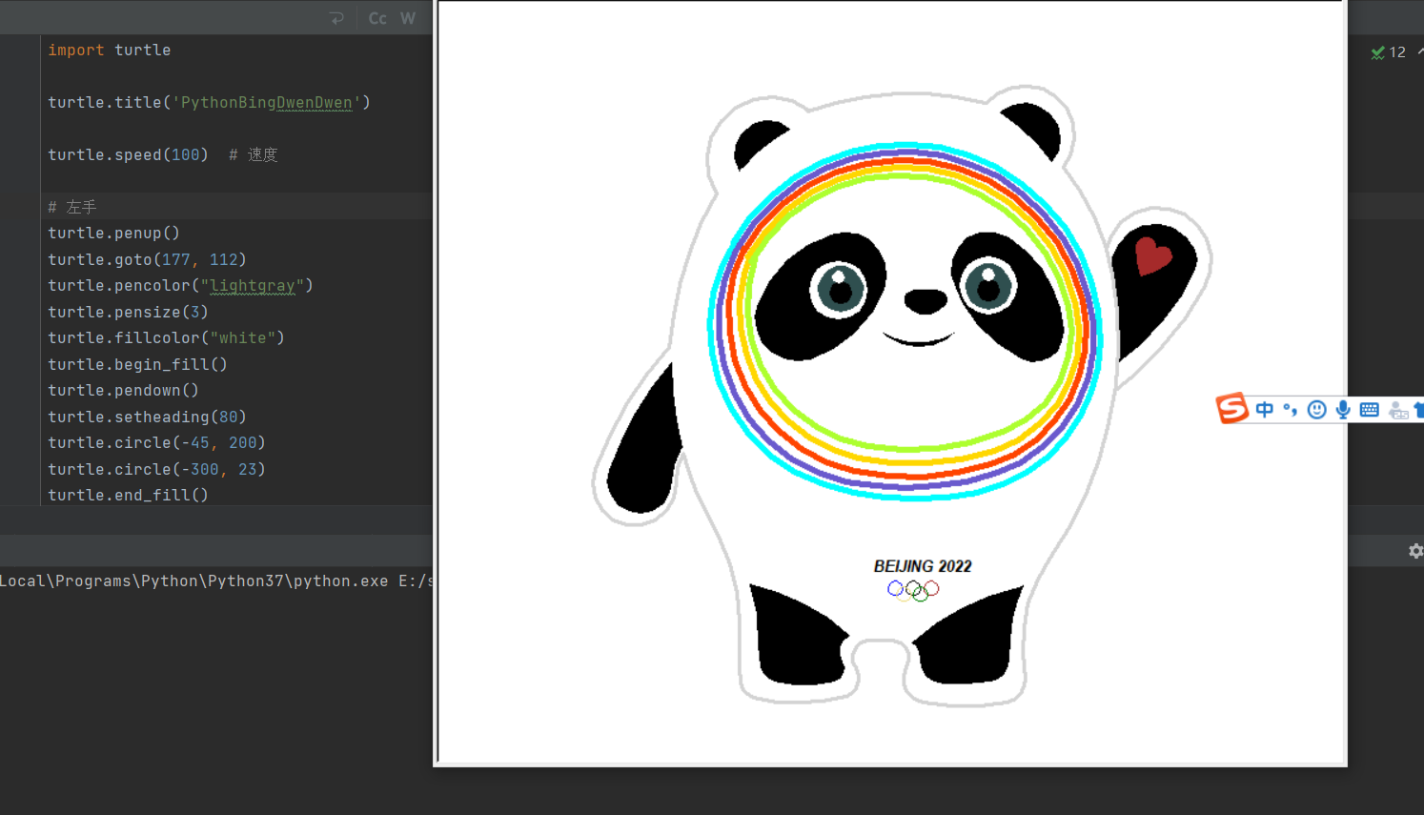Click the Sogou input method logo
The width and height of the screenshot is (1424, 815).
1232,408
